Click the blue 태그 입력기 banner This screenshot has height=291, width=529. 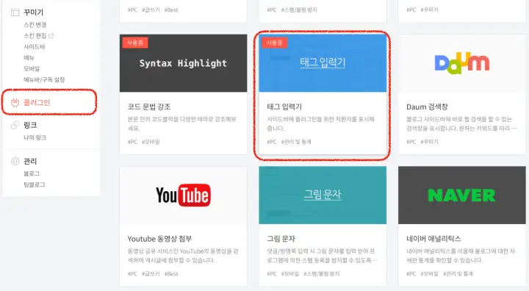coord(323,63)
